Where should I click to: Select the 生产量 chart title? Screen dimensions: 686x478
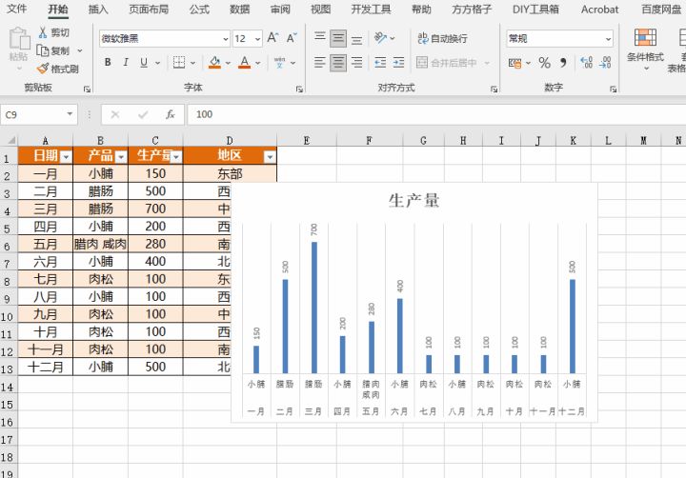click(414, 200)
